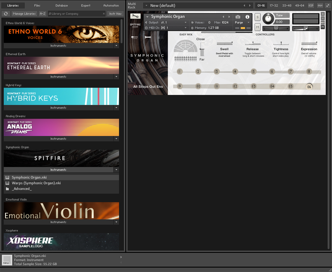Select organ stop 12
This screenshot has height=272, width=332.
point(235,86)
